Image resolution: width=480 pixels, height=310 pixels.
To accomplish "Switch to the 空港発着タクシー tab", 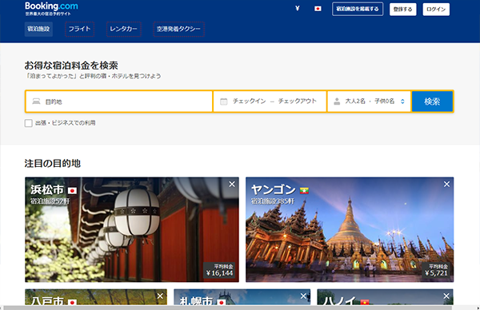I will coord(178,29).
